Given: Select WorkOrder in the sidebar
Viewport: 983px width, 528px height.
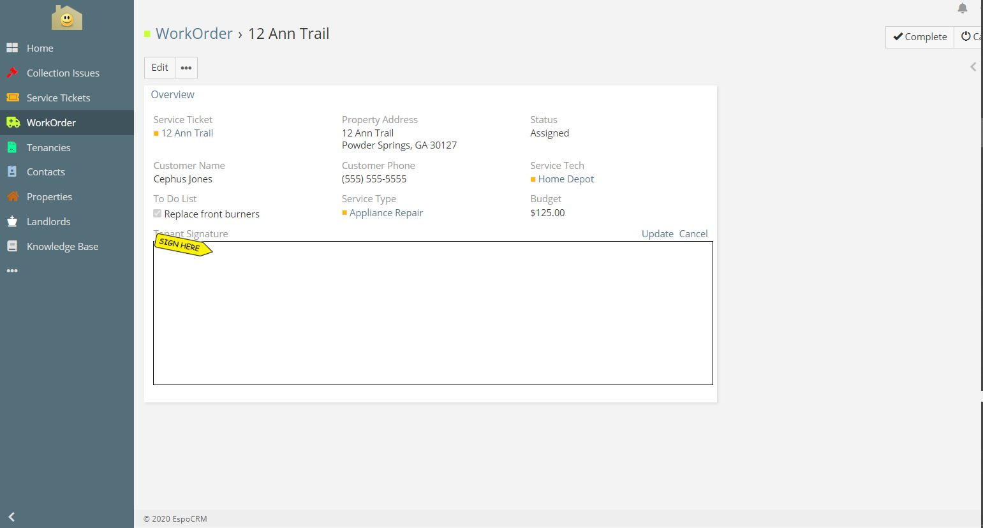Looking at the screenshot, I should point(51,122).
